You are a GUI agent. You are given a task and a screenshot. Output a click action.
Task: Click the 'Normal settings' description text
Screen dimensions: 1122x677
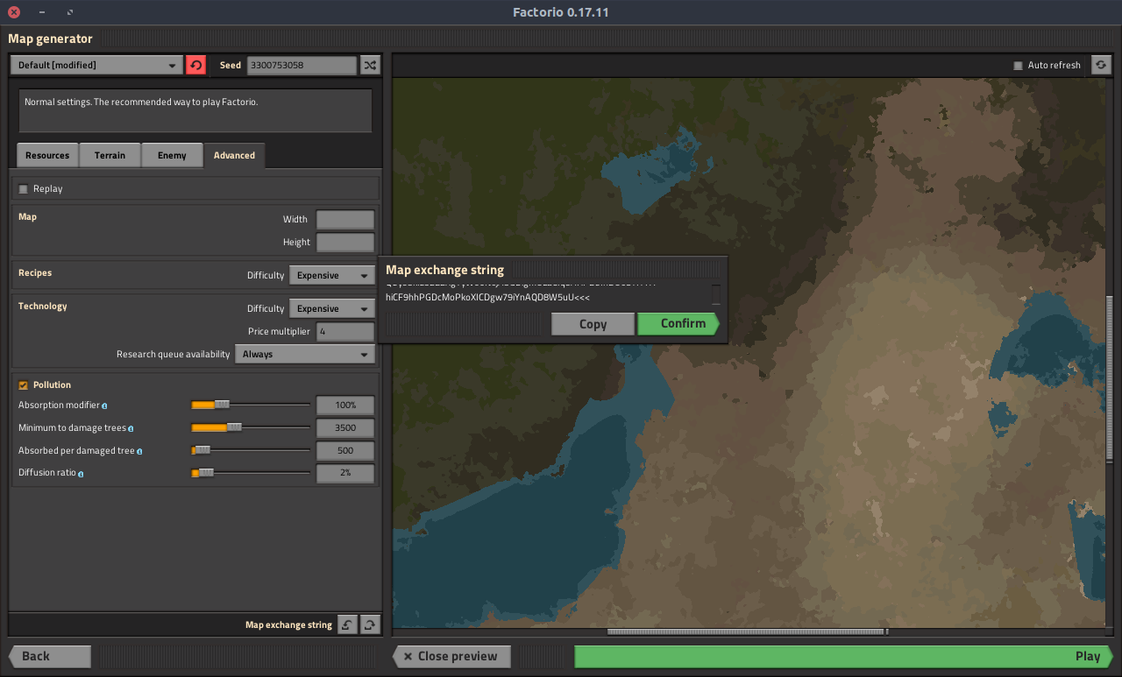[x=141, y=102]
